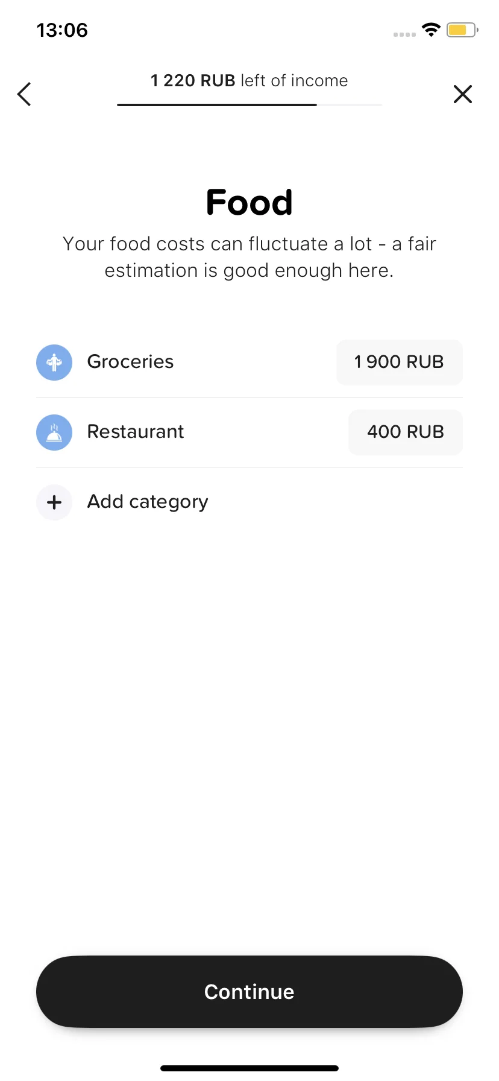499x1081 pixels.
Task: Tap the 13:06 clock in status bar
Action: point(62,30)
